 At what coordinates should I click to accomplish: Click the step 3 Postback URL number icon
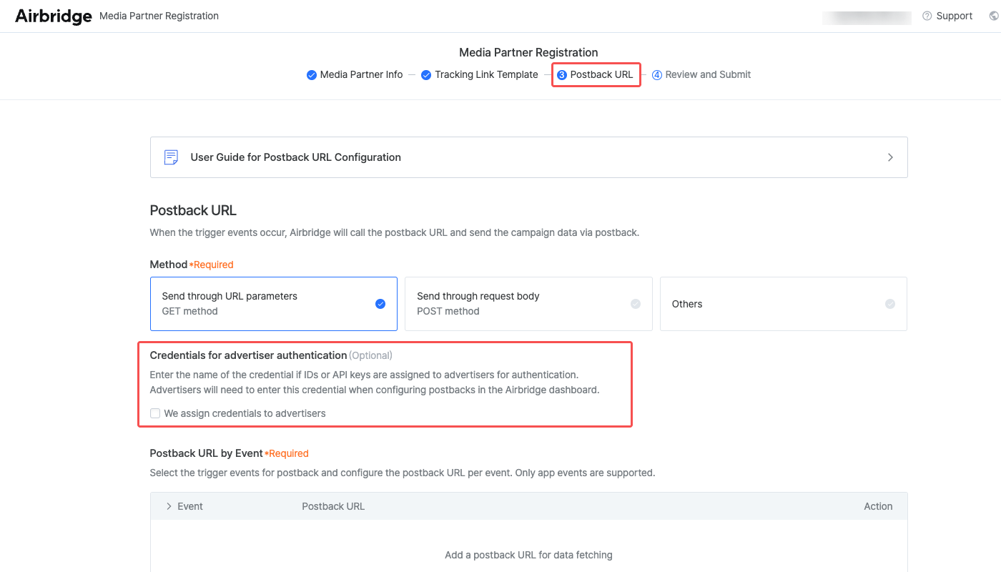[x=562, y=75]
